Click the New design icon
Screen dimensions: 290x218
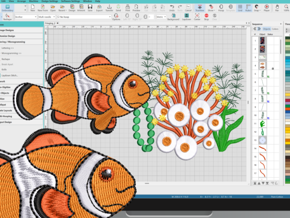[x=32, y=8]
